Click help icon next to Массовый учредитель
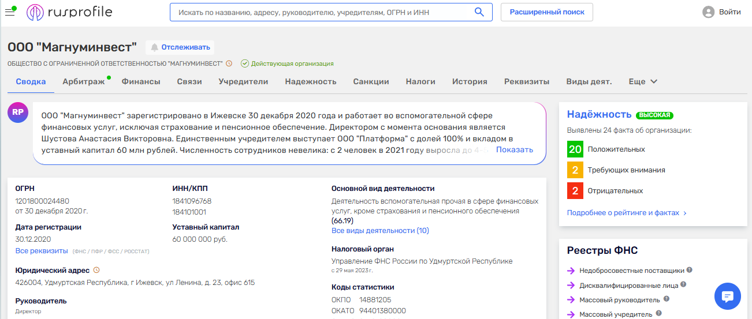 (x=658, y=314)
